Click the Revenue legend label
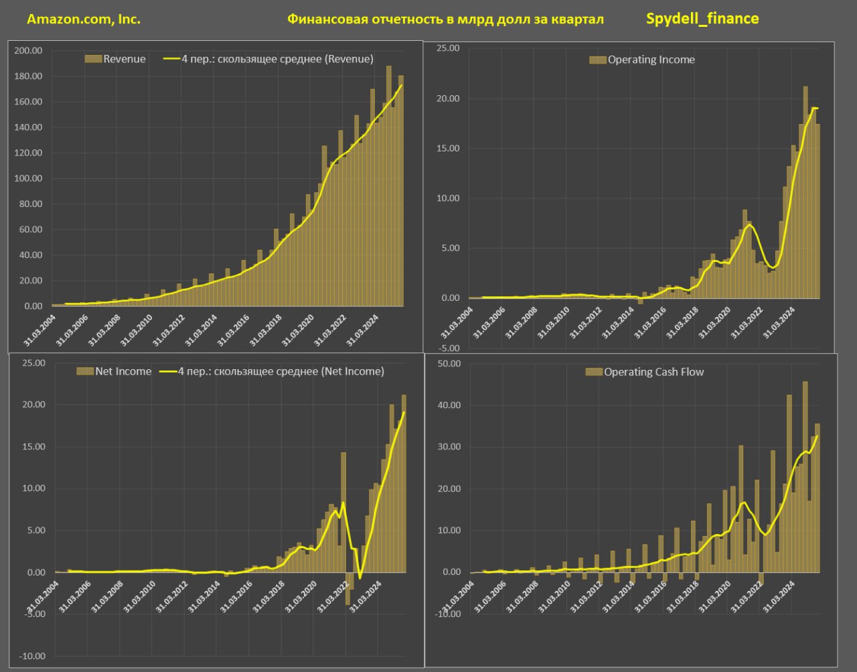Image resolution: width=857 pixels, height=672 pixels. tap(125, 59)
